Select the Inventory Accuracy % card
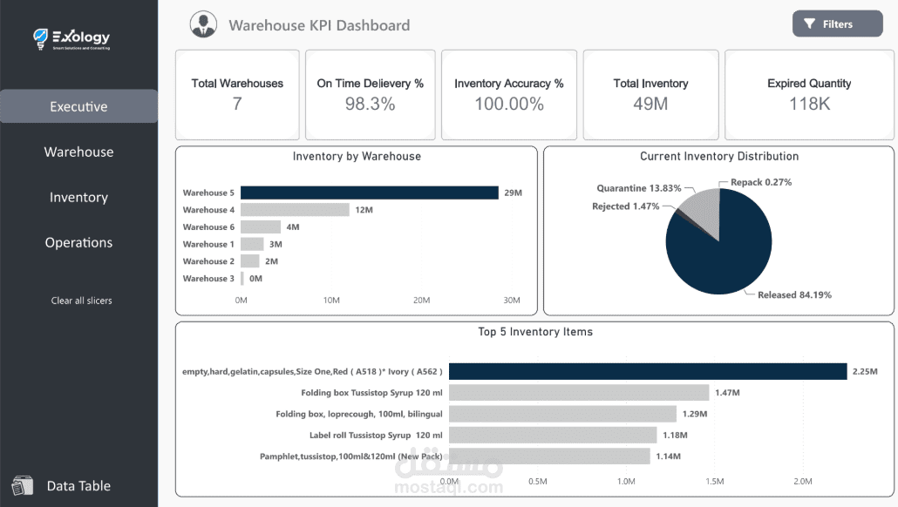 pos(509,95)
